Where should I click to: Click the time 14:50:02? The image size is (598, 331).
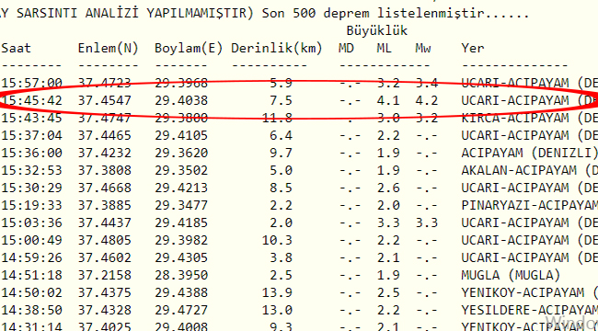[x=31, y=292]
